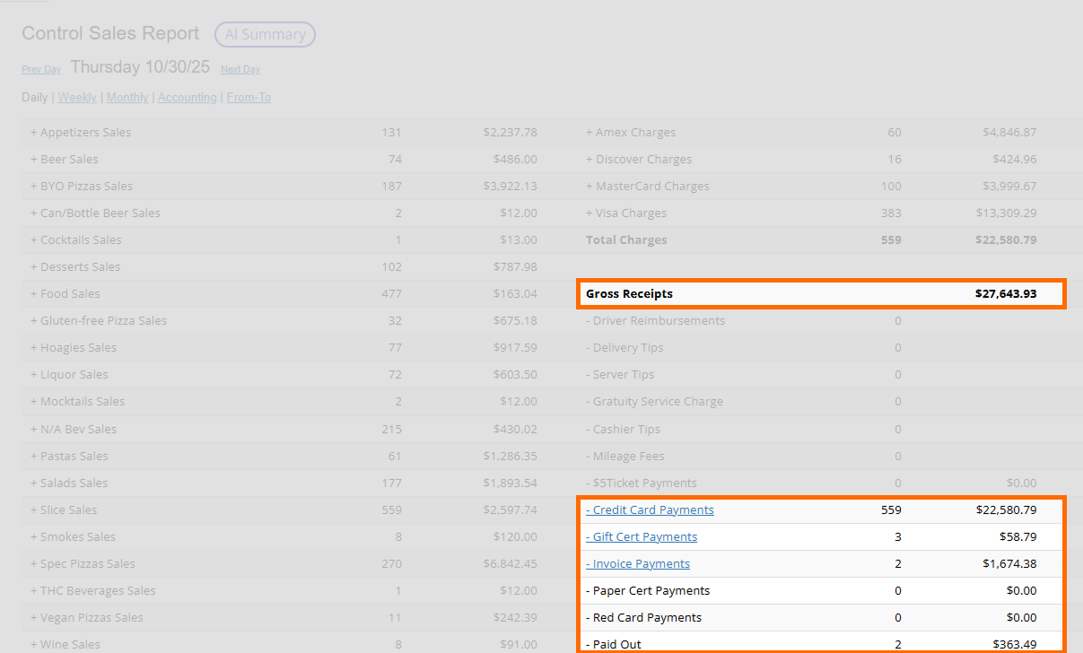Expand the Spec Pizzas Sales row
Image resolution: width=1083 pixels, height=653 pixels.
point(83,563)
